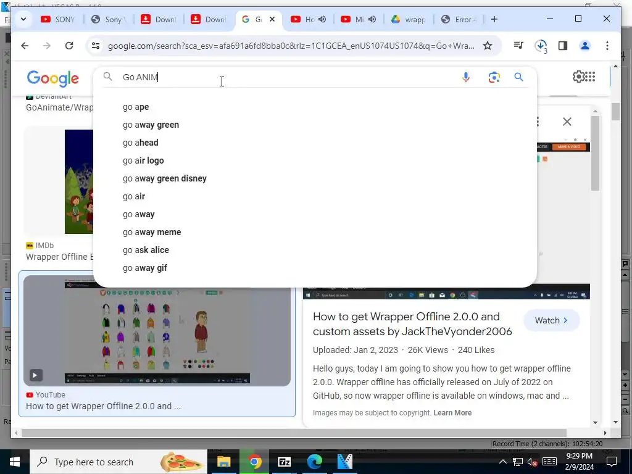The image size is (632, 474).
Task: Click the Watch button
Action: click(x=551, y=320)
